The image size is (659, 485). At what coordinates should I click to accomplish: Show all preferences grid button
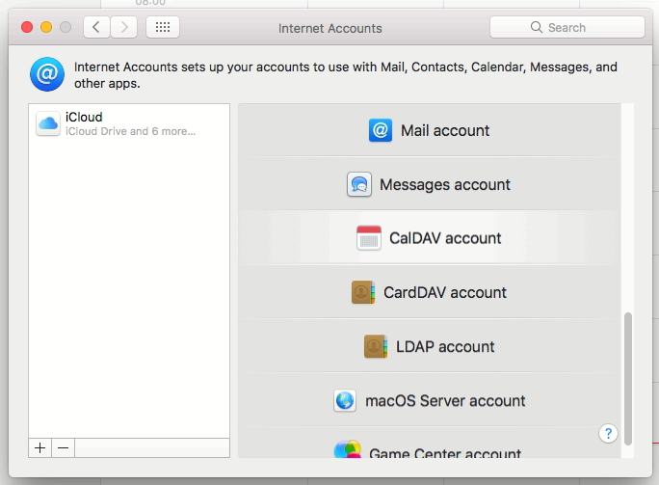(x=163, y=27)
